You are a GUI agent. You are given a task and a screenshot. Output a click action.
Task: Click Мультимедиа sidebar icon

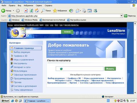[x=12, y=71]
